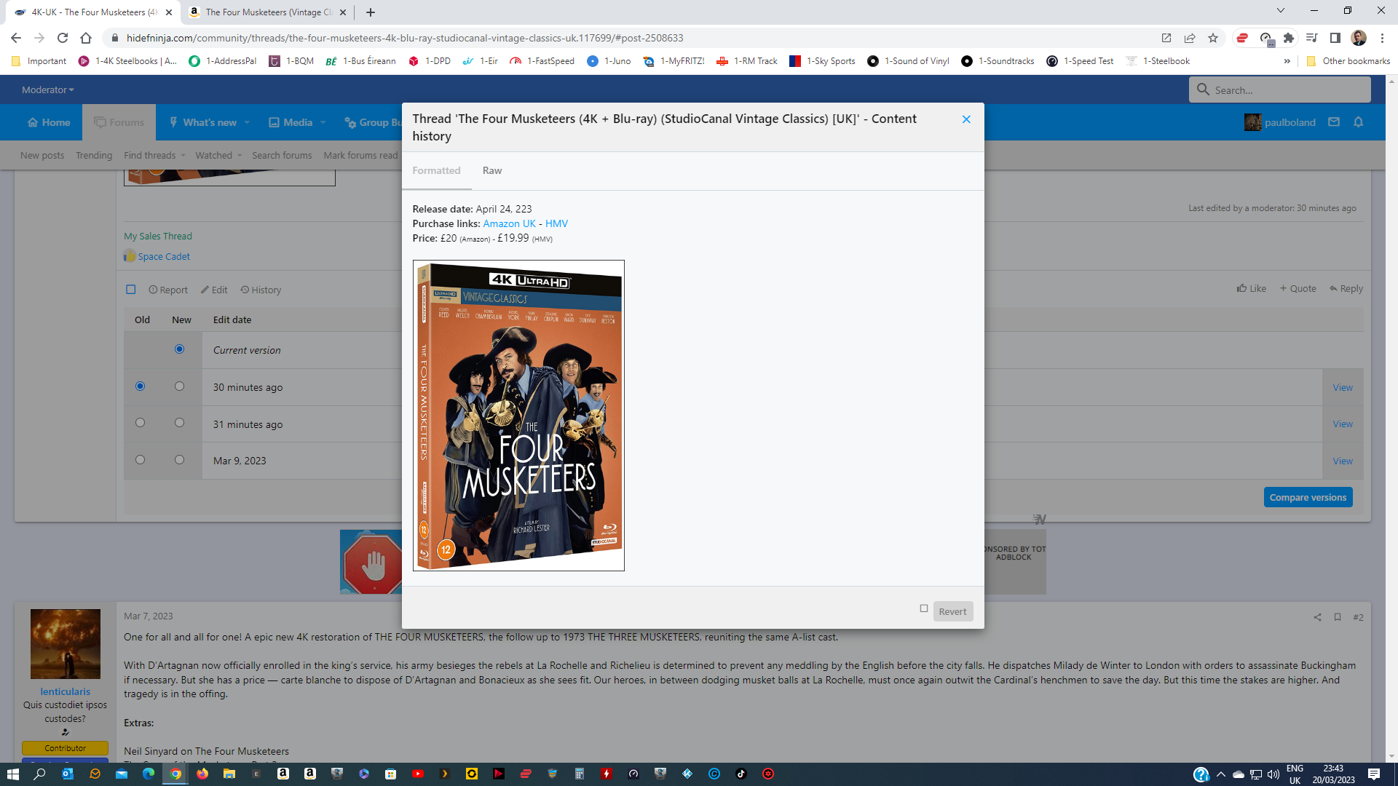This screenshot has width=1398, height=786.
Task: Open a new browser tab
Action: [371, 12]
